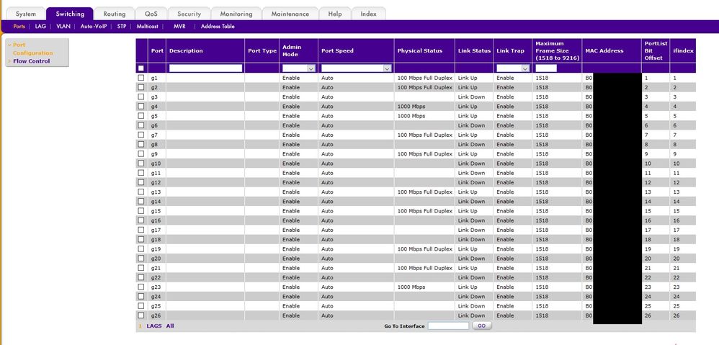Go to the Maintenance tab
The width and height of the screenshot is (719, 345).
(290, 14)
